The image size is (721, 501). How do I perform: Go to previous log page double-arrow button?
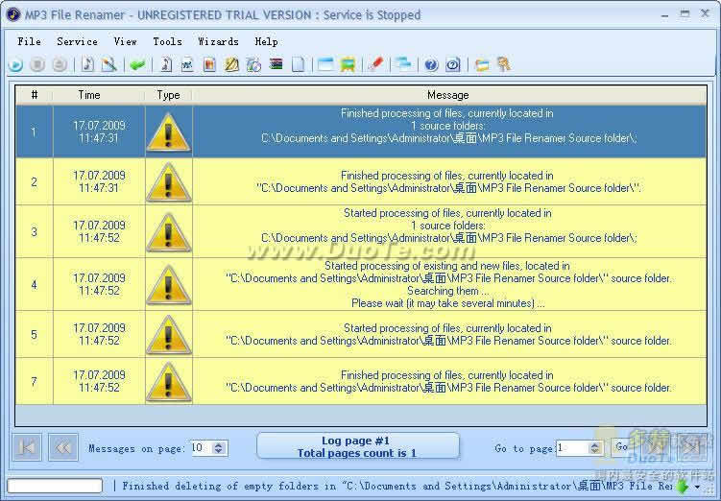(x=63, y=446)
